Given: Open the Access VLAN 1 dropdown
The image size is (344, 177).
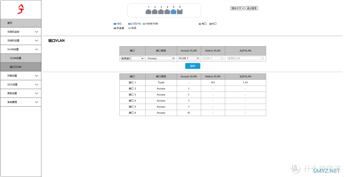Looking at the screenshot, I should (x=189, y=58).
